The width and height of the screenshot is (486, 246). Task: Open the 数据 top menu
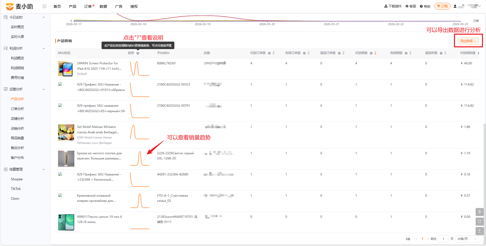(x=103, y=6)
